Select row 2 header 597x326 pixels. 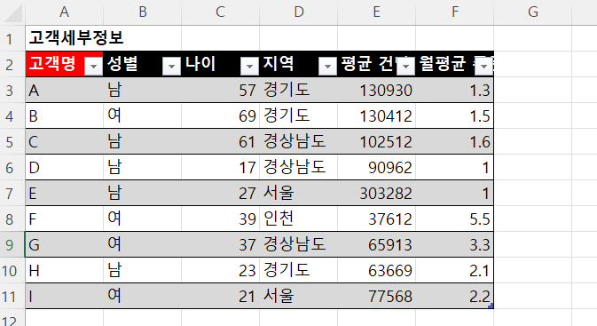point(12,64)
